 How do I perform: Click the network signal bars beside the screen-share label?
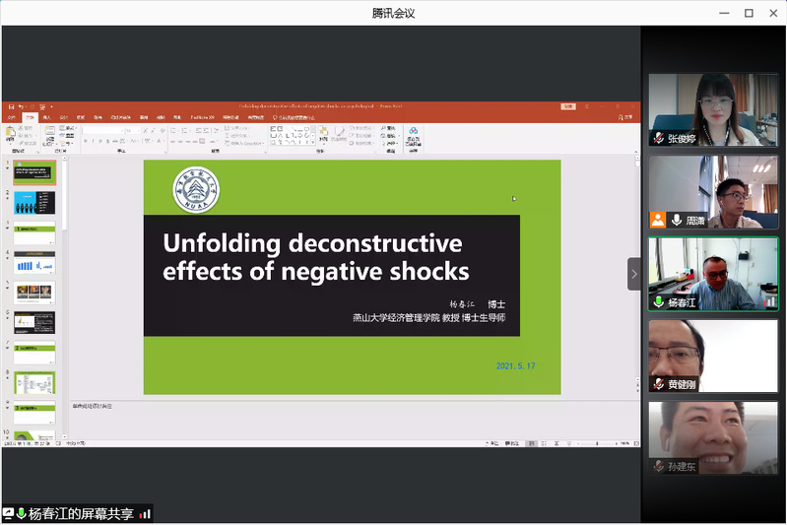(145, 513)
